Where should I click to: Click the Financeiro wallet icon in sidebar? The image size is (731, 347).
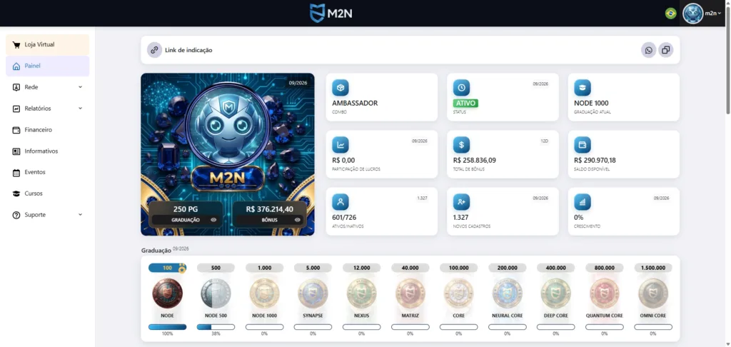coord(16,130)
